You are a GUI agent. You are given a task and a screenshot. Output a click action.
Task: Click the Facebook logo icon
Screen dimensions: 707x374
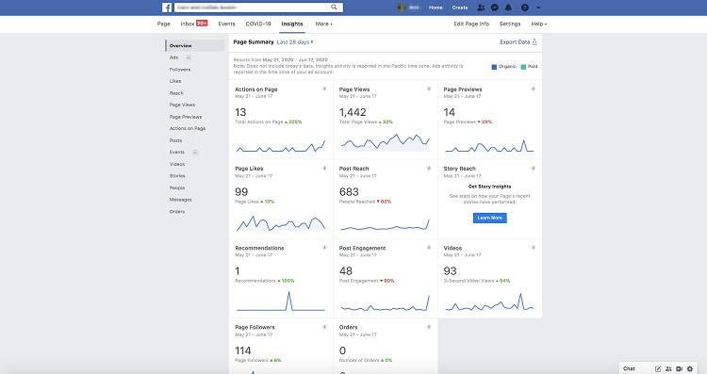[x=167, y=8]
